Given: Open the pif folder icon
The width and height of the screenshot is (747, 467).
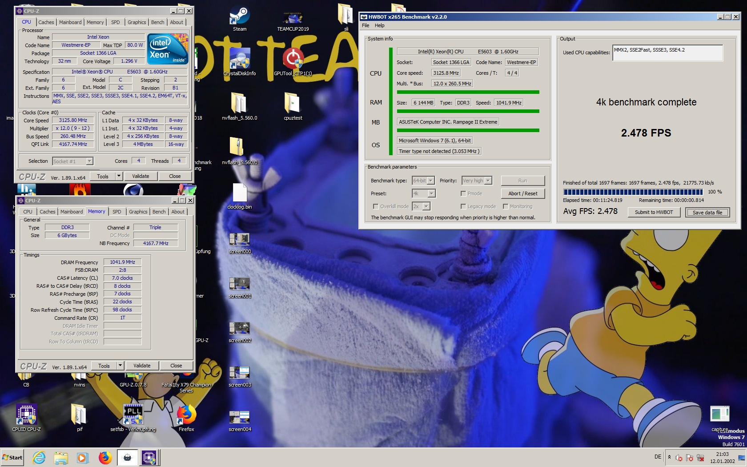Looking at the screenshot, I should tap(79, 418).
